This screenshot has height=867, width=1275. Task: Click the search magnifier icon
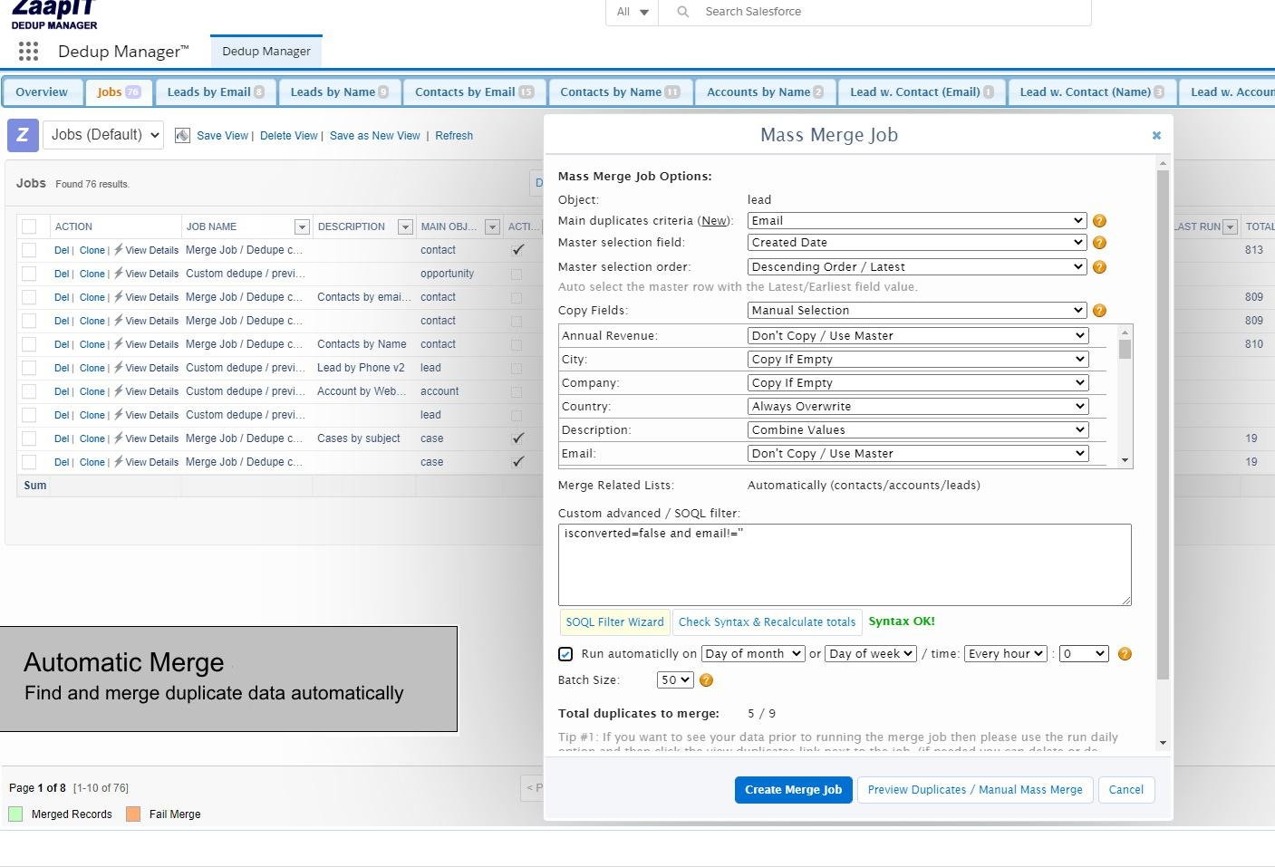683,12
